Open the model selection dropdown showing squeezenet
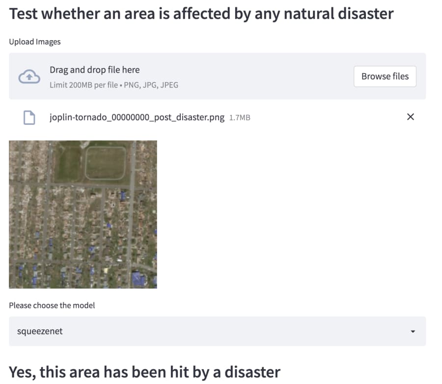 point(216,331)
